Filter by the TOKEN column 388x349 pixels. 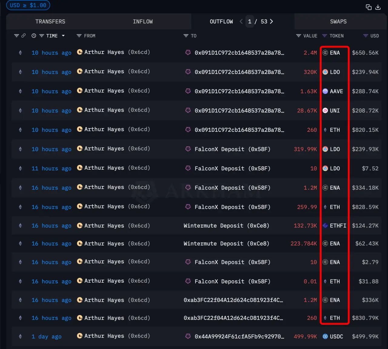coord(325,36)
